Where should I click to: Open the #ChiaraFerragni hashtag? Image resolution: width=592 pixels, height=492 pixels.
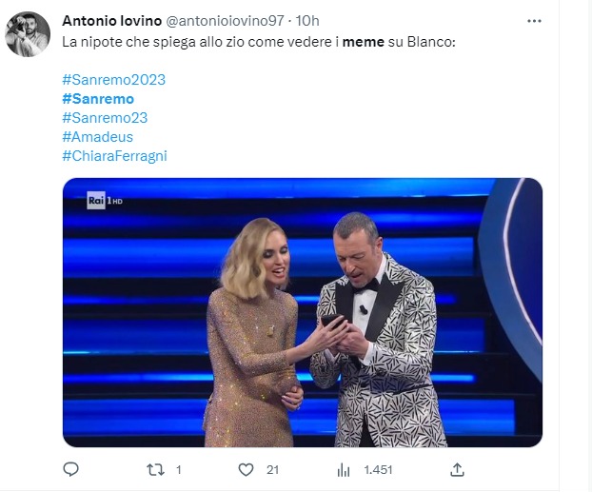tap(114, 156)
